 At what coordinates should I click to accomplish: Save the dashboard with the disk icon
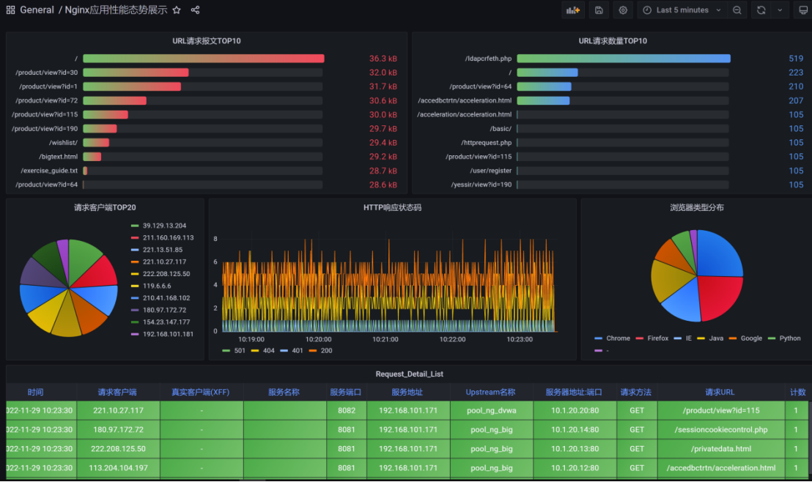599,10
